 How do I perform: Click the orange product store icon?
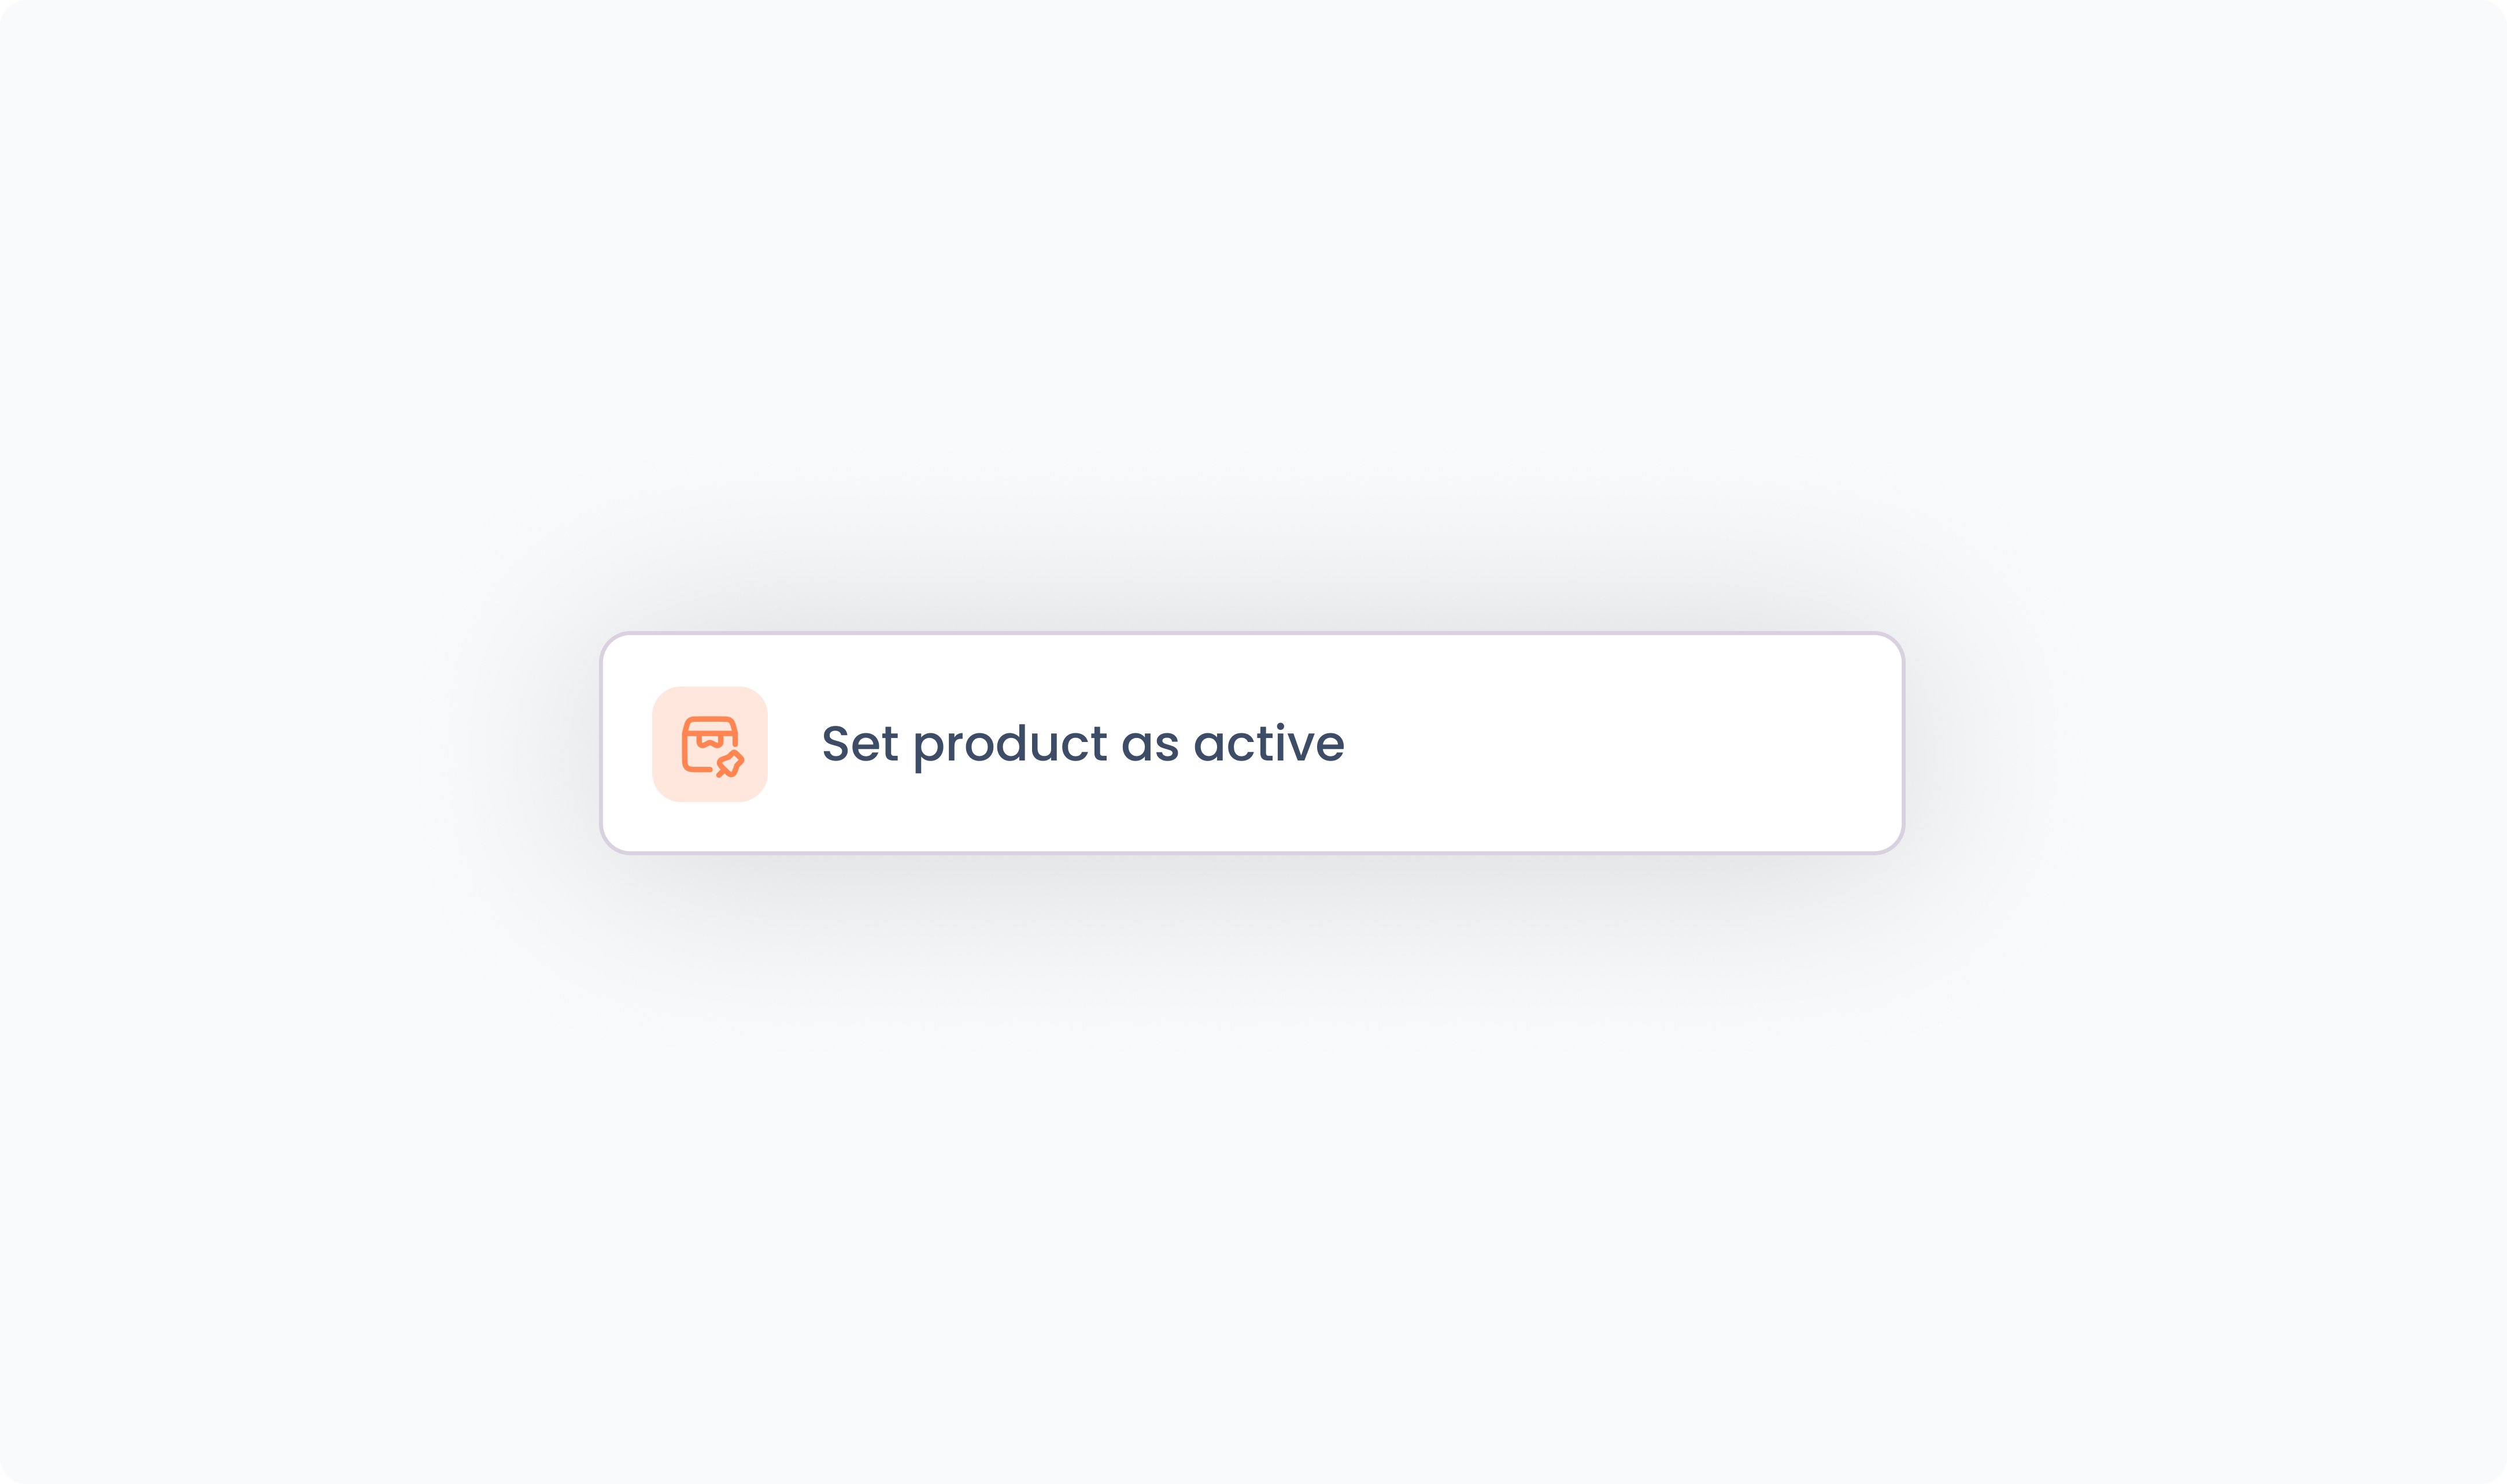pyautogui.click(x=710, y=744)
